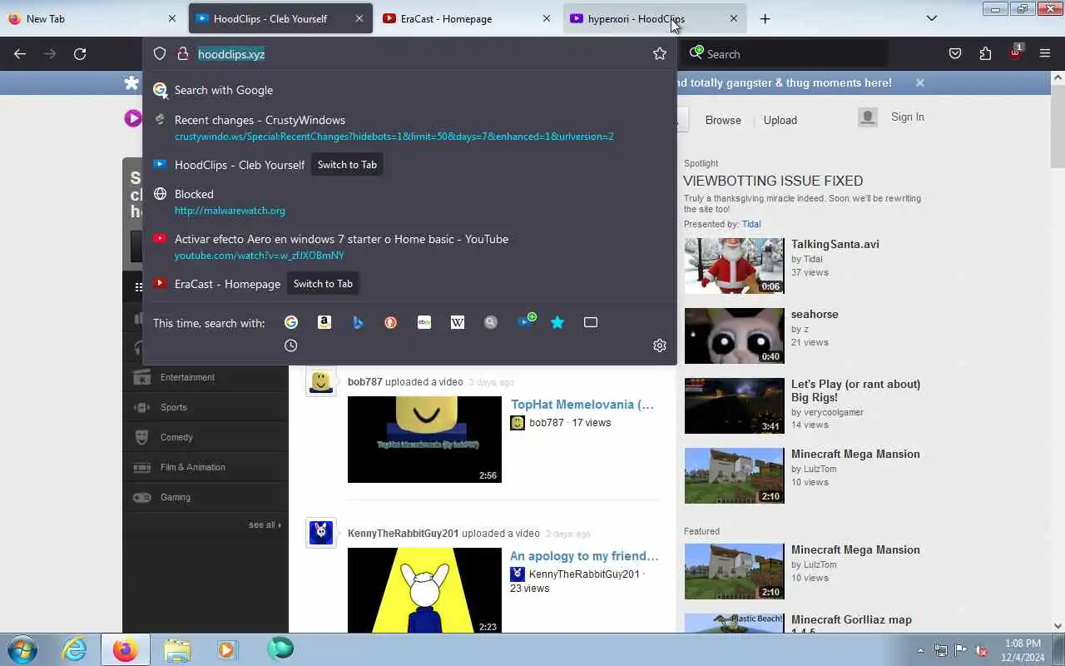Click the page scrollbar down arrow
Viewport: 1065px width, 666px height.
(1058, 626)
